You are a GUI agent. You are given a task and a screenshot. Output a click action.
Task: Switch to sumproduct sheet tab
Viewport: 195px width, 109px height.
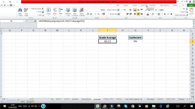point(86,99)
